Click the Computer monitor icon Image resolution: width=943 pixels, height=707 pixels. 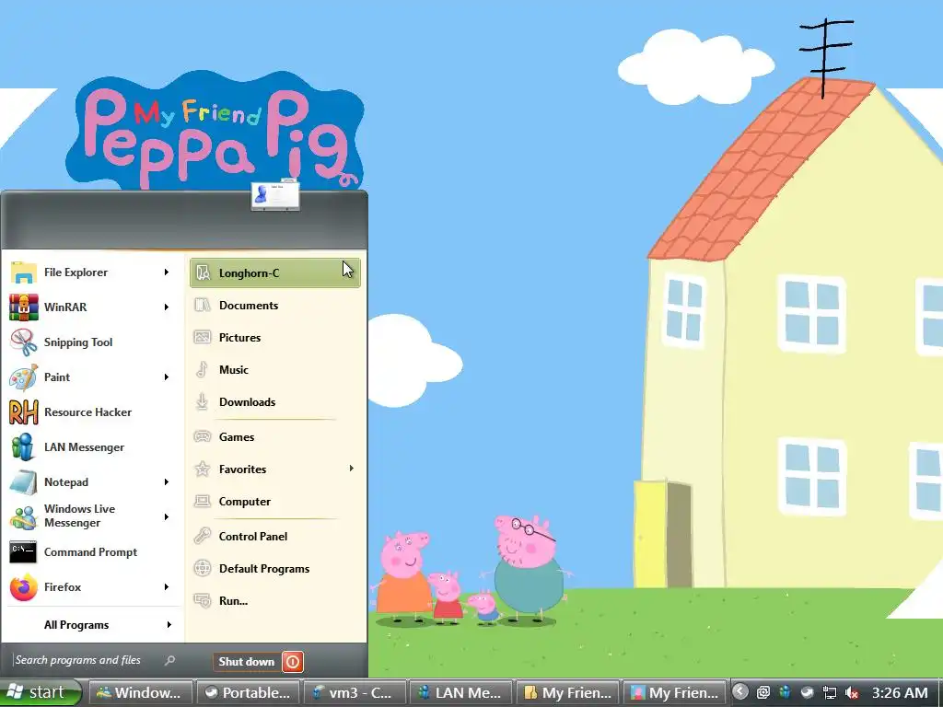pos(203,502)
